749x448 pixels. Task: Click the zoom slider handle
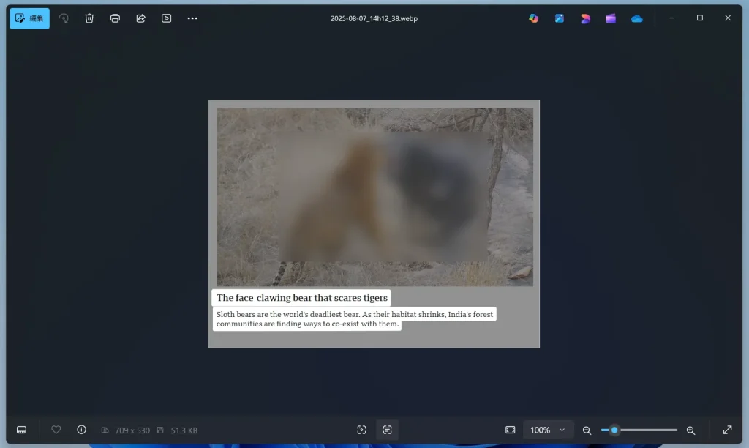coord(614,430)
